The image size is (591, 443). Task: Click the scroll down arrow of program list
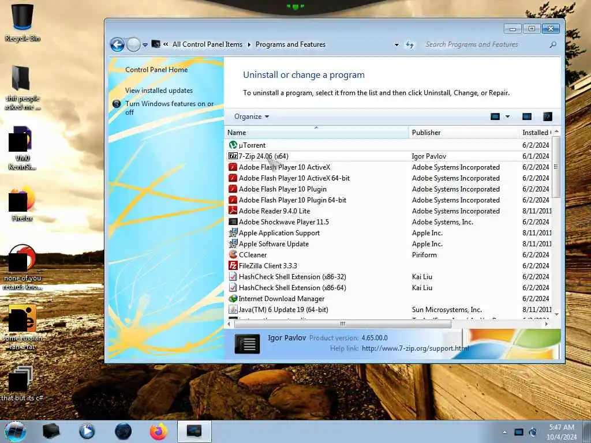point(556,314)
